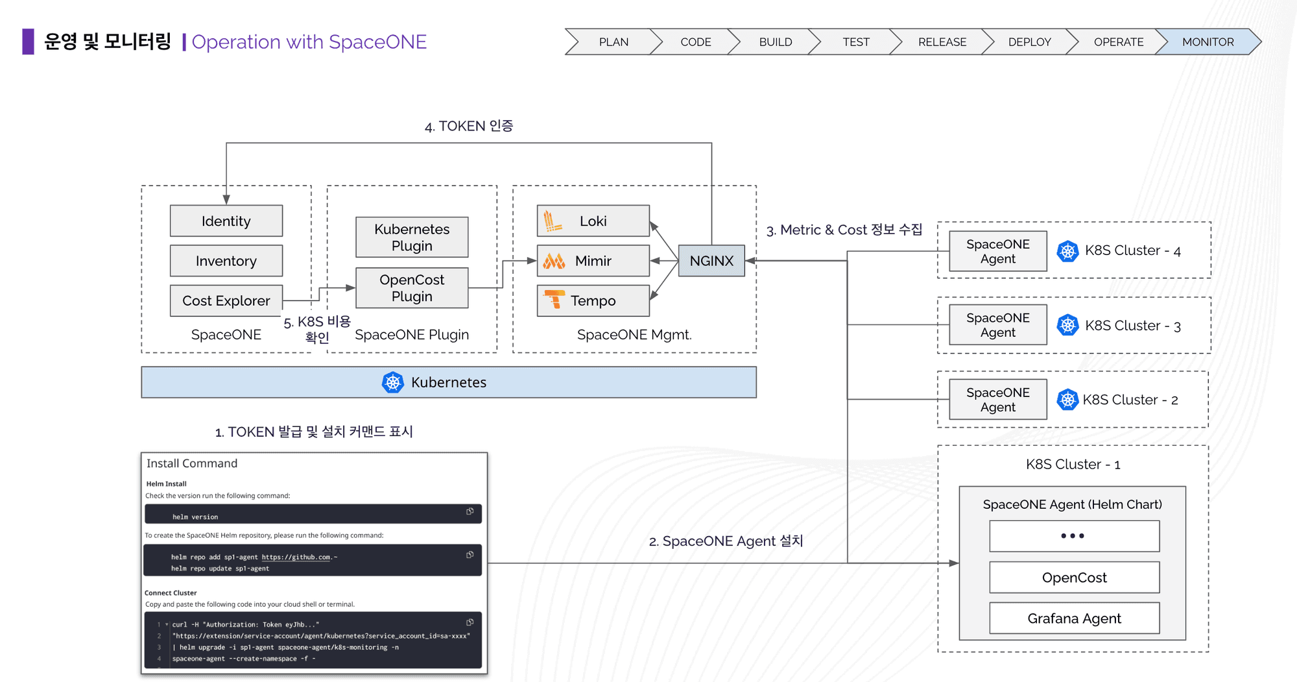Click 'helm repo update sp1-agent' code line
Screen dimensions: 1297x682
click(220, 568)
